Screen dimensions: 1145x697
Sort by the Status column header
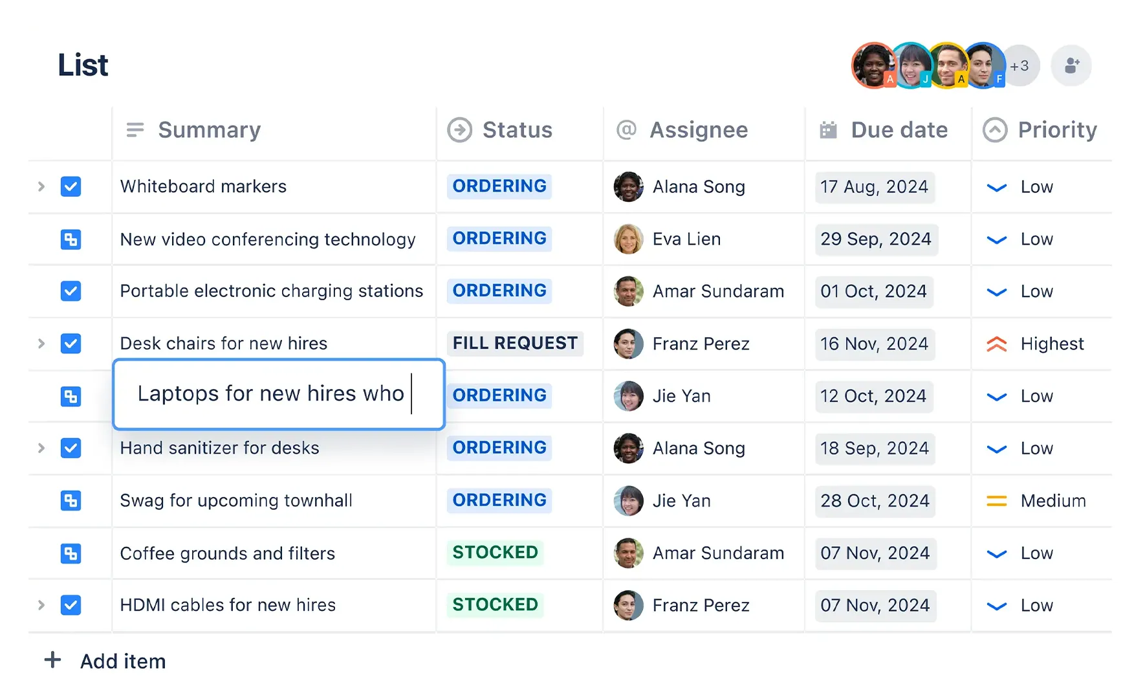517,130
